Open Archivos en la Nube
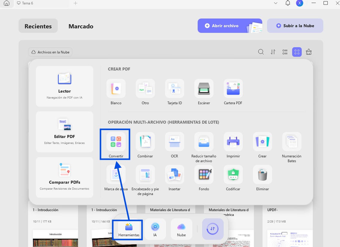This screenshot has height=247, width=340. (x=50, y=52)
